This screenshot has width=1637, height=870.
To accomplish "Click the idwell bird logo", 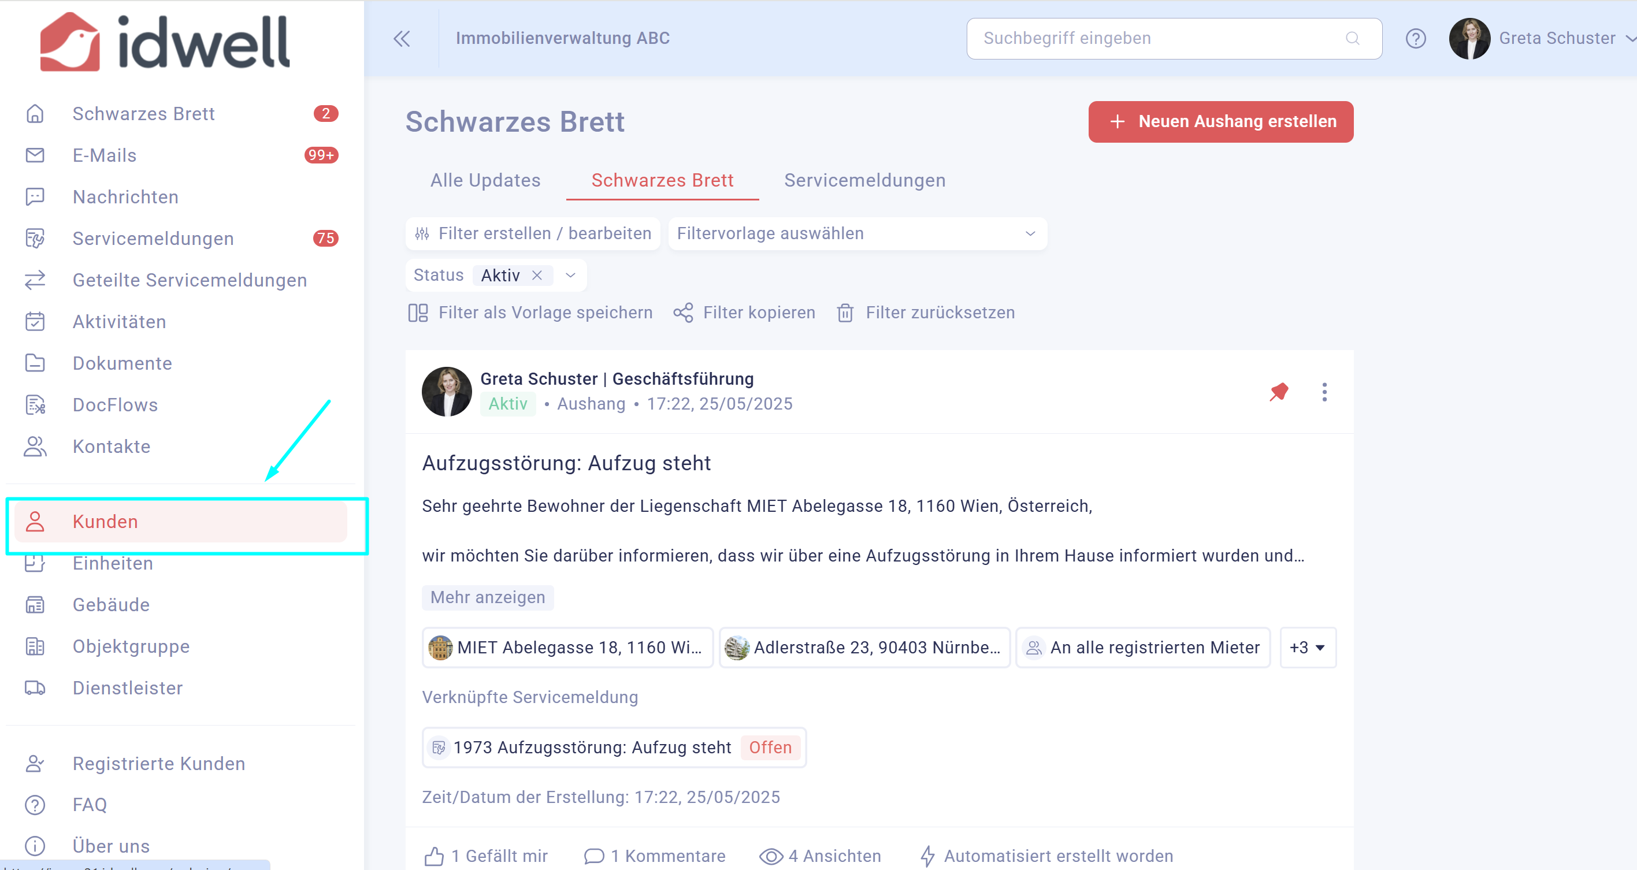I will 70,42.
